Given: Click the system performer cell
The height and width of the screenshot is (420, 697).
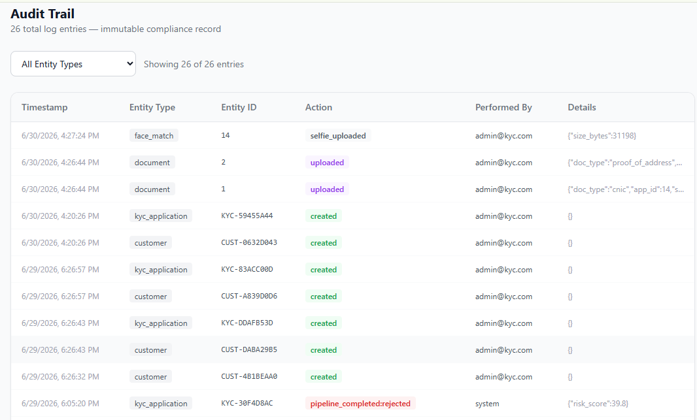Looking at the screenshot, I should [x=487, y=404].
